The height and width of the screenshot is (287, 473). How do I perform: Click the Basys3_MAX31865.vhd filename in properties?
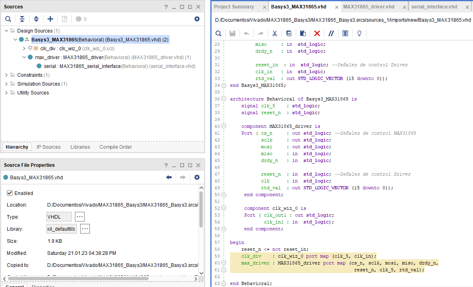coord(36,178)
